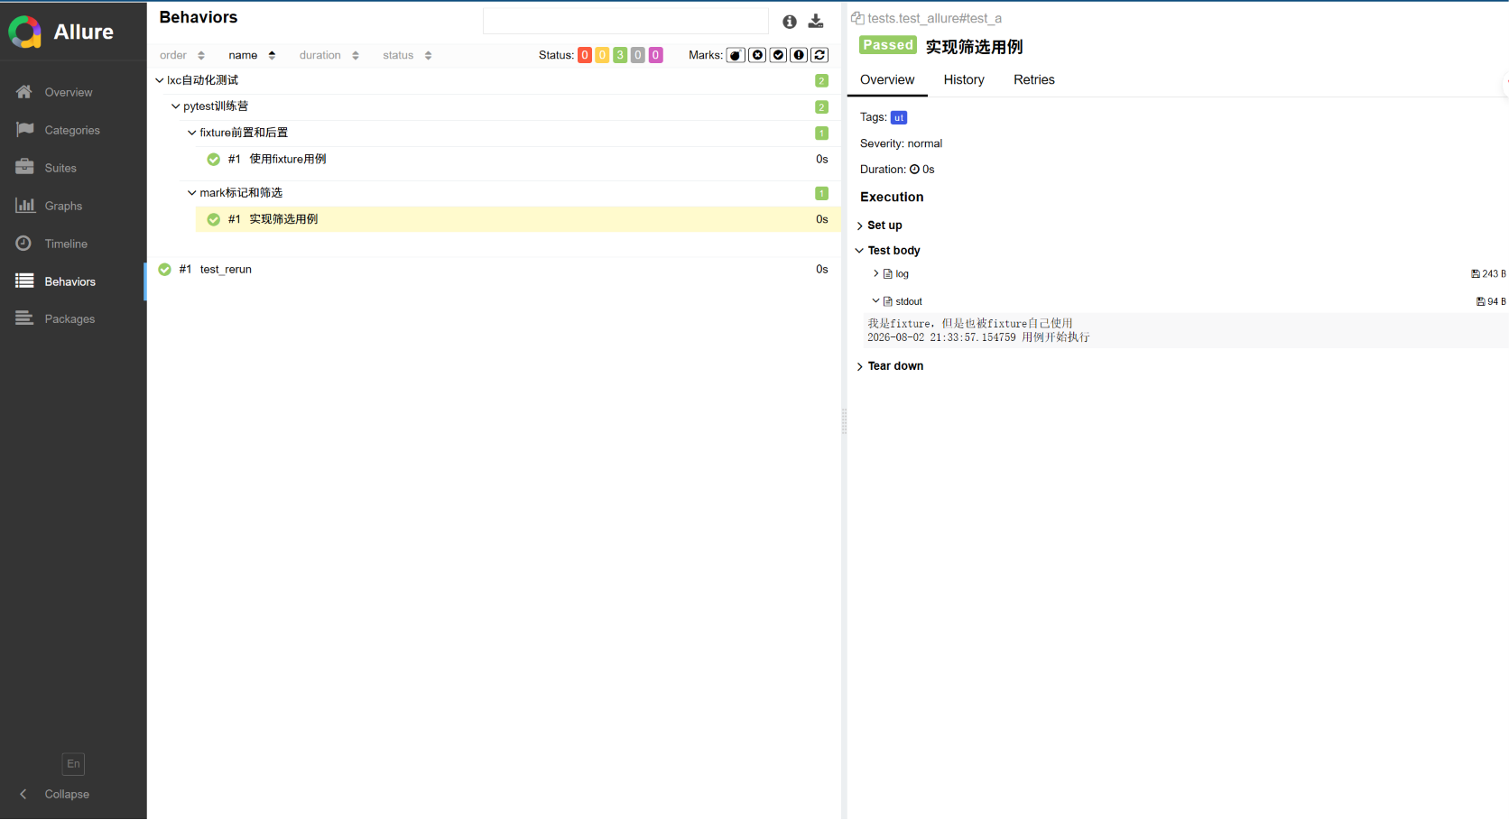Open test case 使用fixture用例

518,159
